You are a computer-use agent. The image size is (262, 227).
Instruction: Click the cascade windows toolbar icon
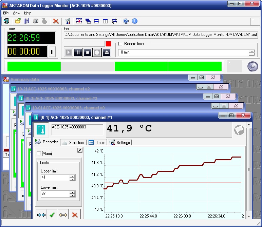point(88,21)
